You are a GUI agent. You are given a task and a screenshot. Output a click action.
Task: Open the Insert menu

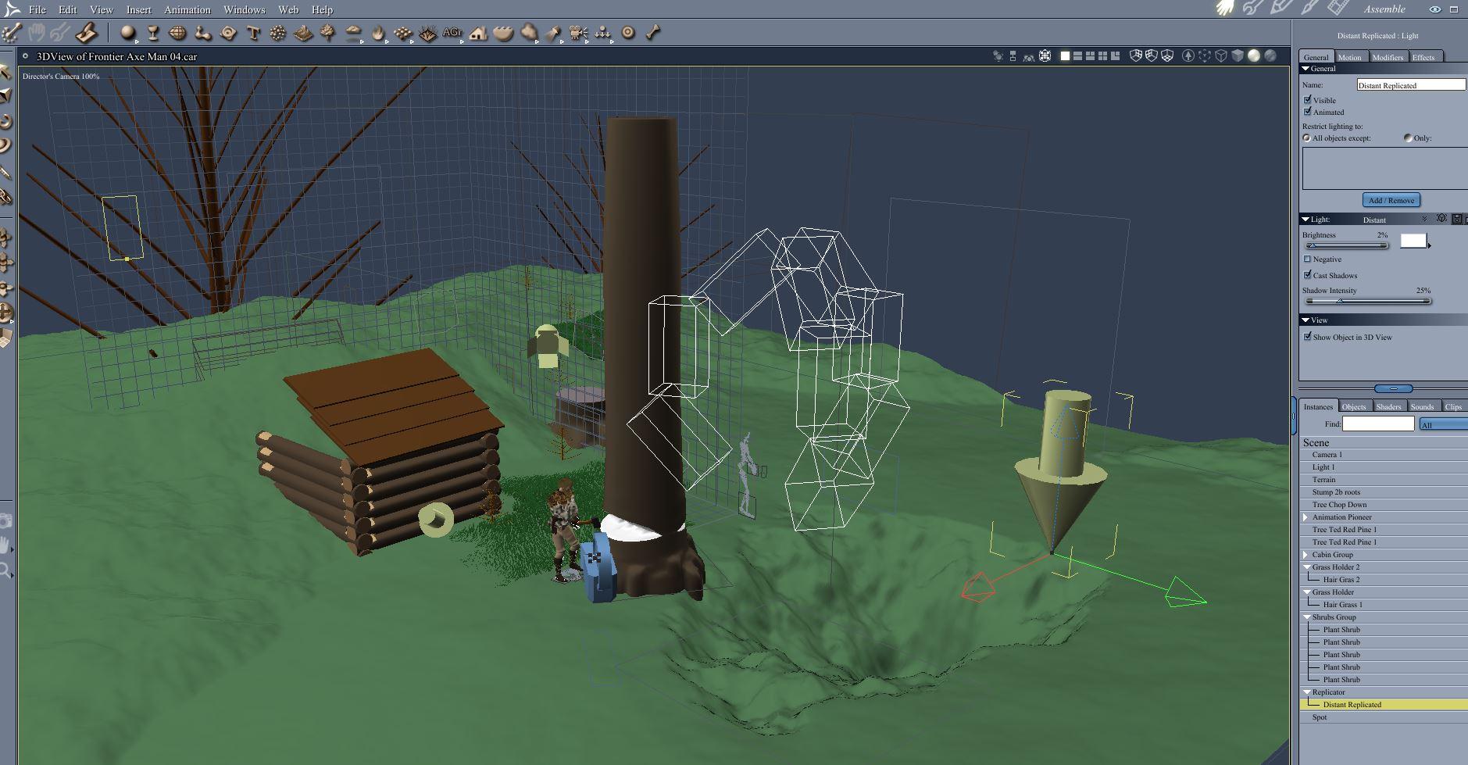(138, 9)
